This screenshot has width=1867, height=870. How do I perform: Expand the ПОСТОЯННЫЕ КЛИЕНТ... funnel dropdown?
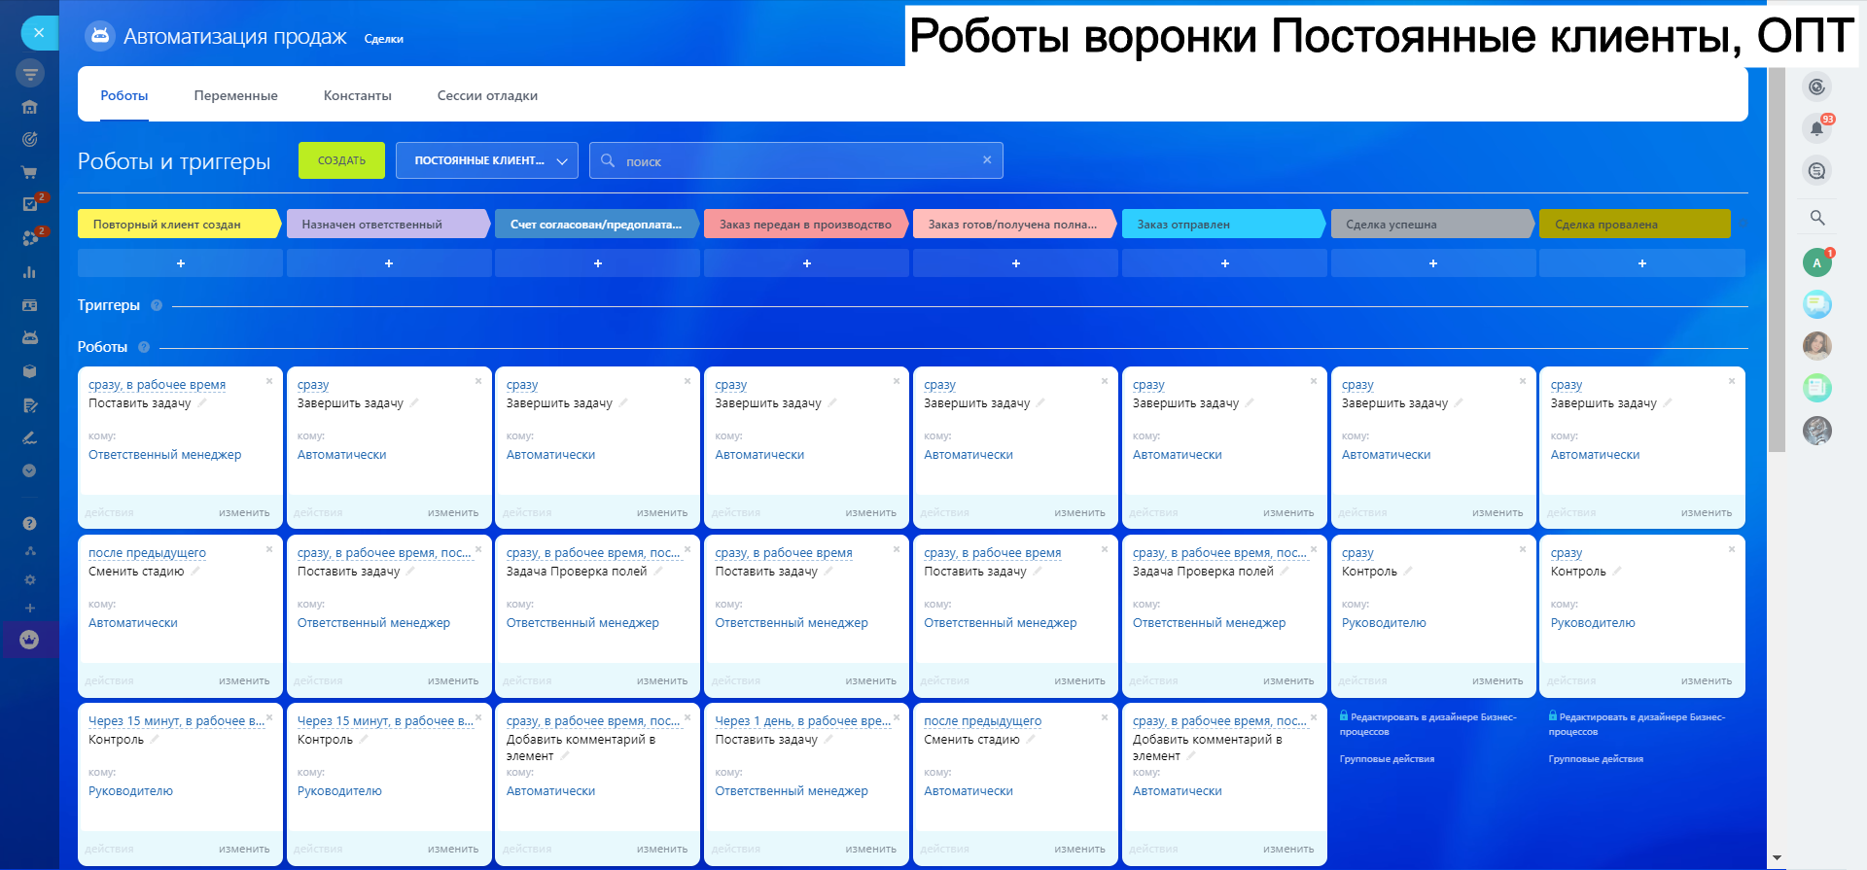[x=486, y=160]
